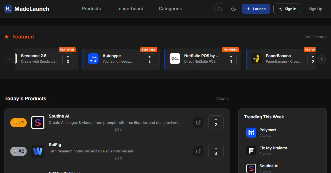This screenshot has width=331, height=173.
Task: Click the #2 rank badge
Action: tap(18, 151)
